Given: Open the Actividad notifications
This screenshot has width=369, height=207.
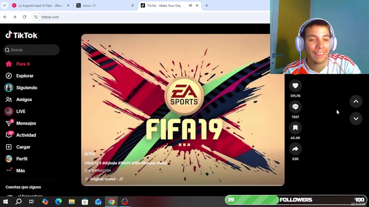Looking at the screenshot, I should (x=20, y=135).
